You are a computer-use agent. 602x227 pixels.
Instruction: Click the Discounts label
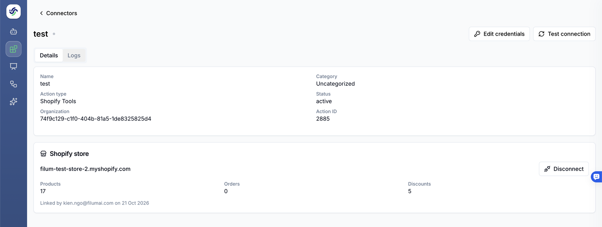420,184
